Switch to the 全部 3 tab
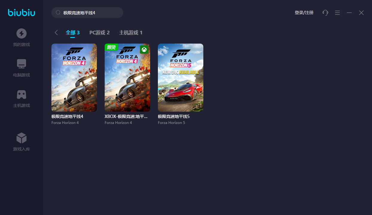Image resolution: width=372 pixels, height=215 pixels. [x=73, y=33]
